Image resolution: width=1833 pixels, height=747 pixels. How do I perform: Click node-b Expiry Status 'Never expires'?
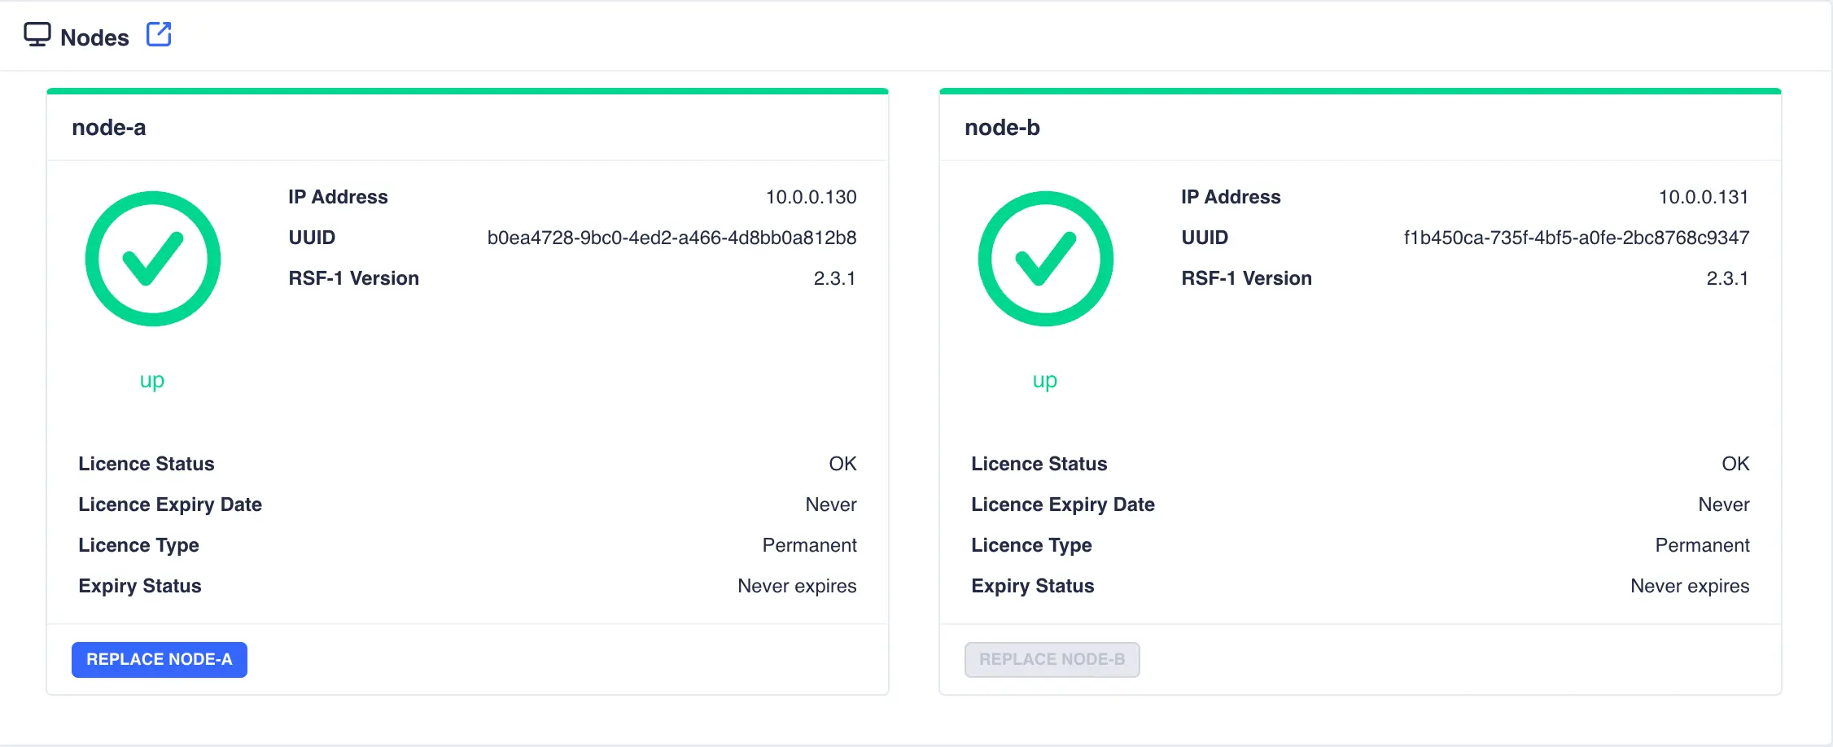pyautogui.click(x=1690, y=586)
